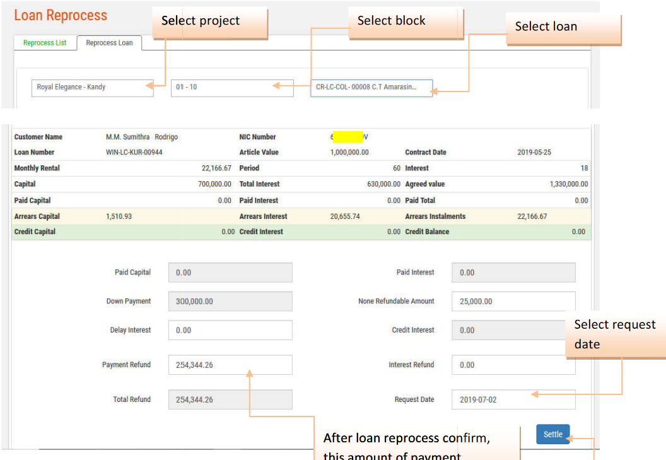Select the None Refundable Amount input field
666x460 pixels.
click(513, 302)
